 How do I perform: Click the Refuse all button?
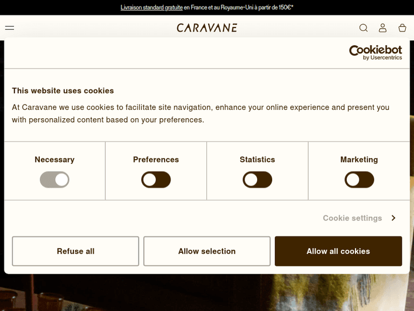[76, 251]
